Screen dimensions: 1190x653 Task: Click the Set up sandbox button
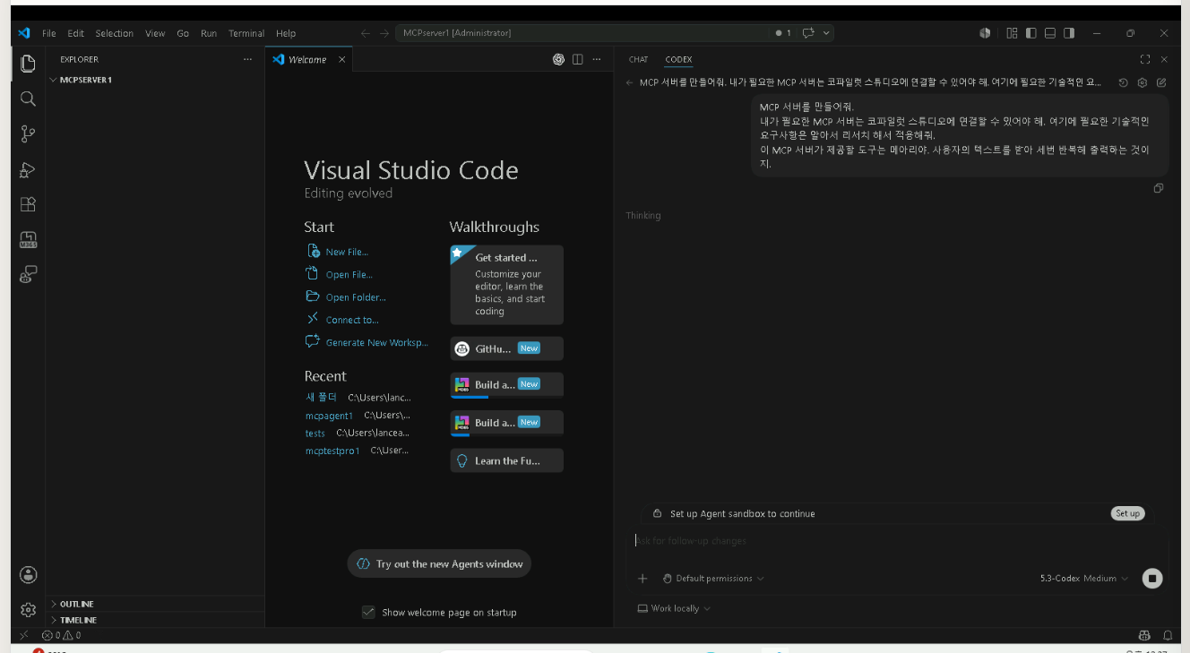tap(1127, 513)
